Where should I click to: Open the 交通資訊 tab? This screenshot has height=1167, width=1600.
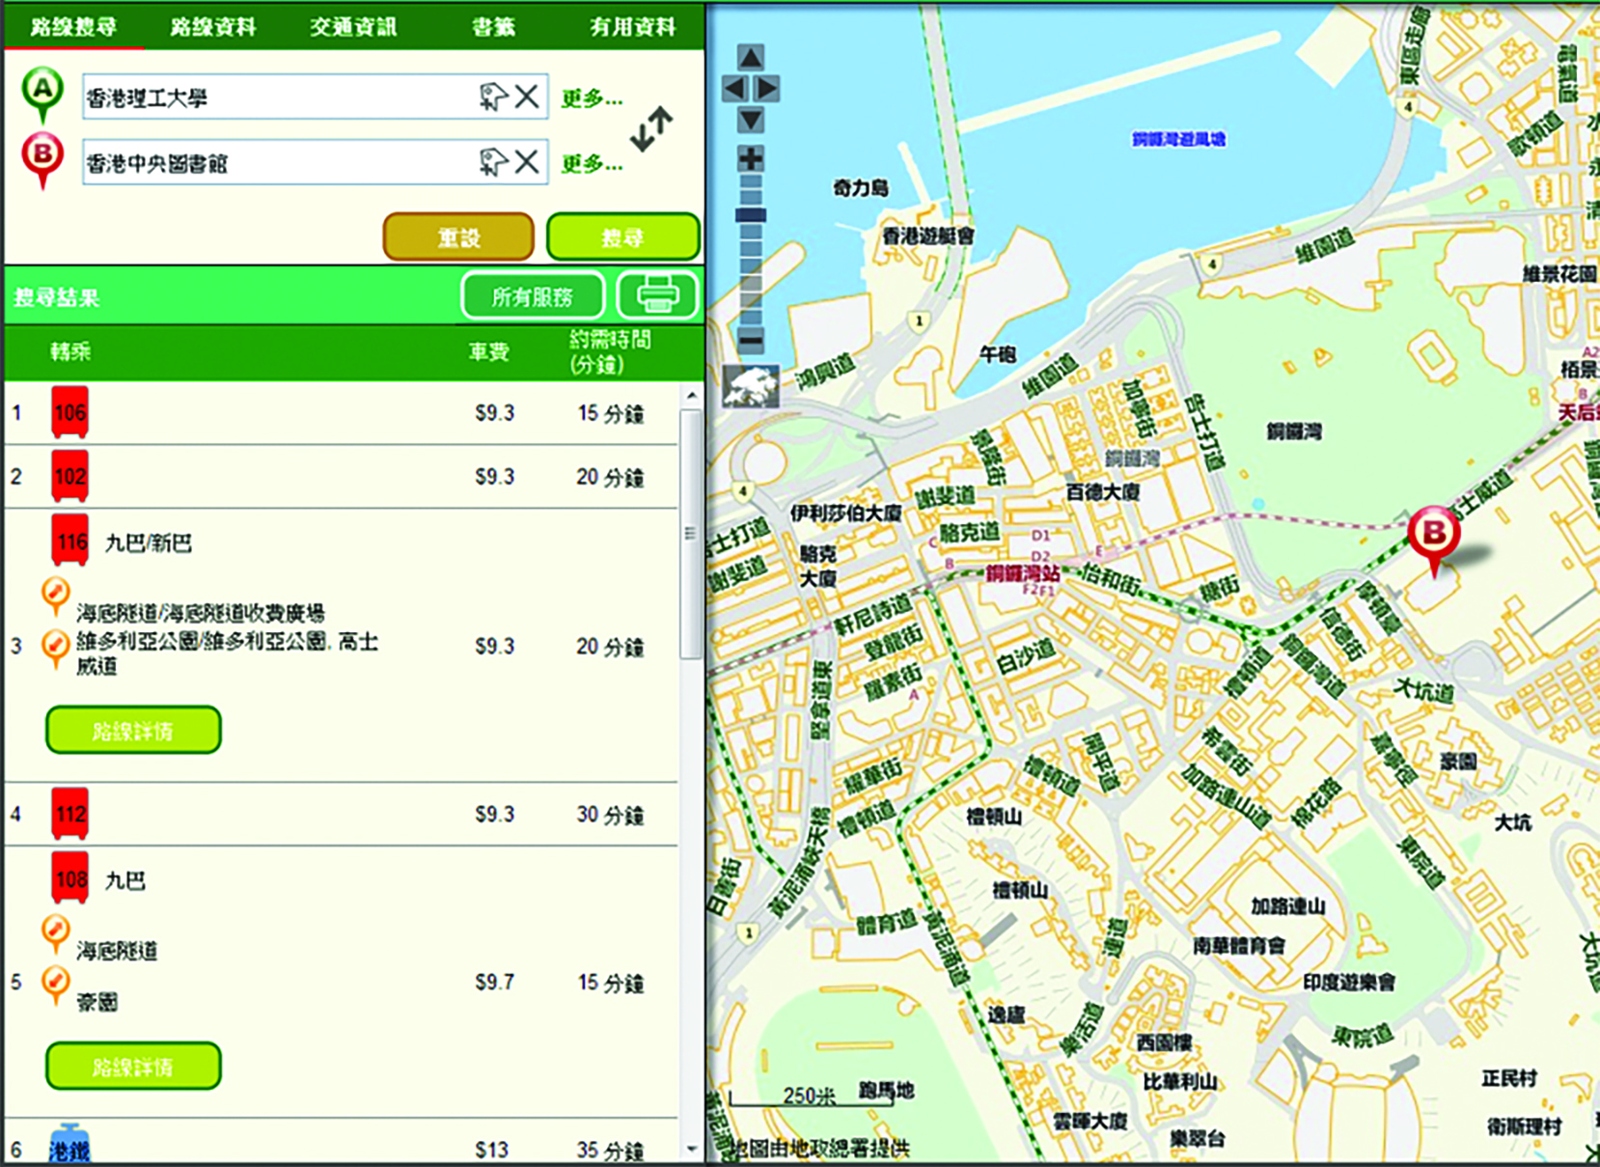pyautogui.click(x=353, y=27)
